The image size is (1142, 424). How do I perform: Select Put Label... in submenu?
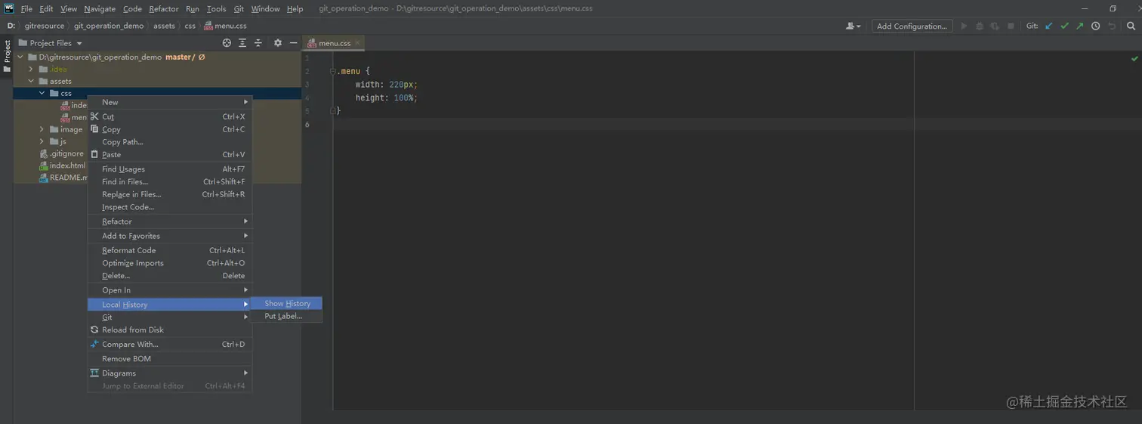click(x=287, y=316)
